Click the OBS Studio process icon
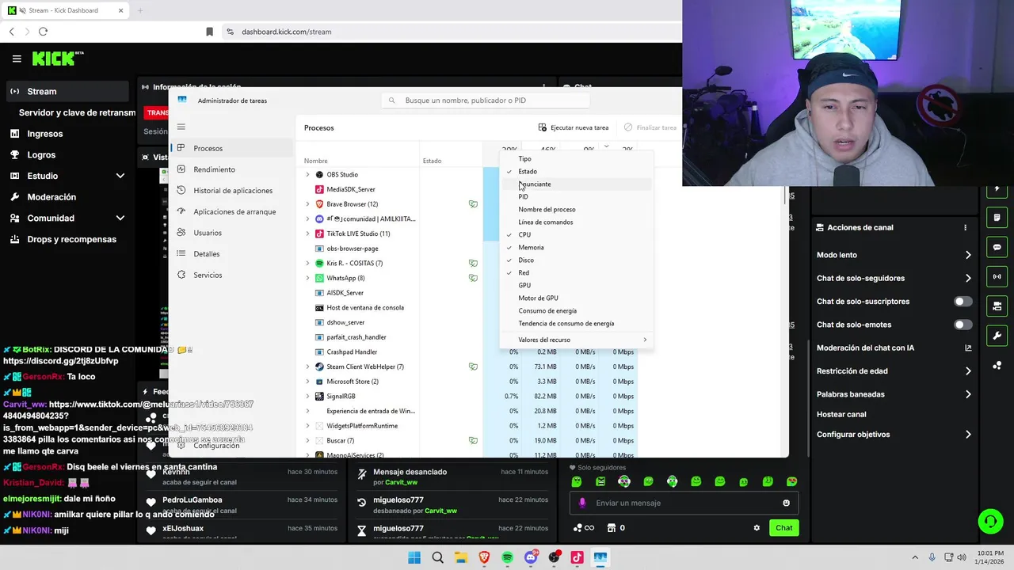This screenshot has width=1014, height=570. 319,174
